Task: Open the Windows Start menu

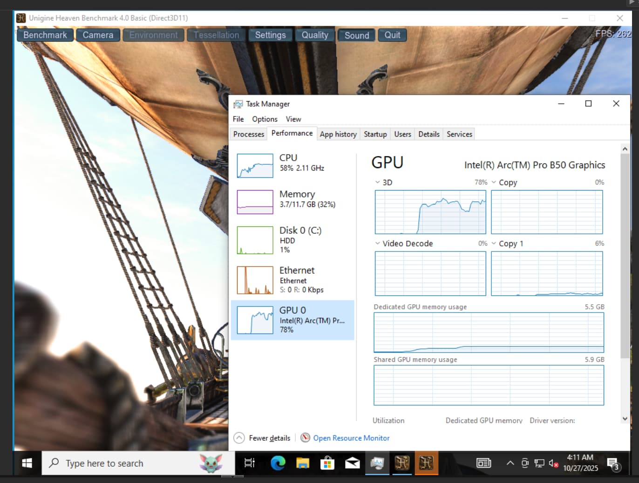Action: pos(27,463)
